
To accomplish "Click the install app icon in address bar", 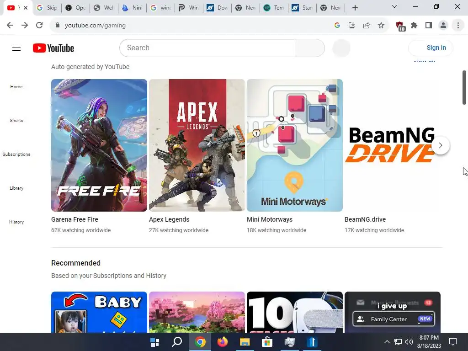I will (x=352, y=26).
